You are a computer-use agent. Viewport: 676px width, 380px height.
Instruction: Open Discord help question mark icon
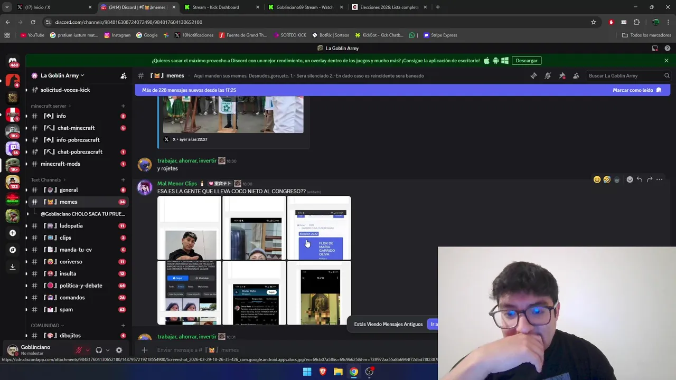[x=668, y=48]
